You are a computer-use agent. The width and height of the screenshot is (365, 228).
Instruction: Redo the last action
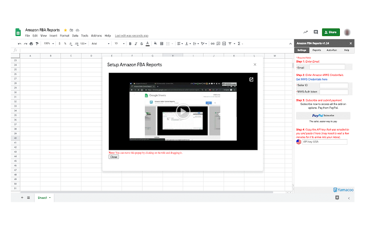[25, 43]
